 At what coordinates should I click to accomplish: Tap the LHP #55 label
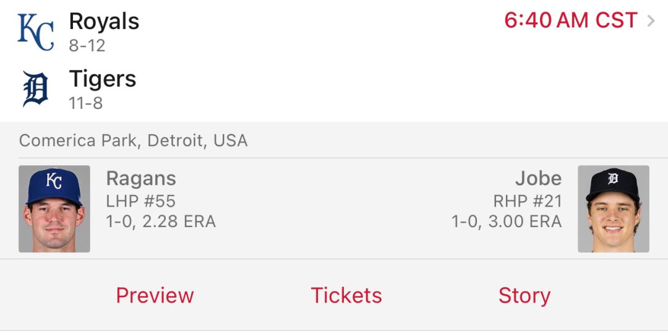click(140, 201)
